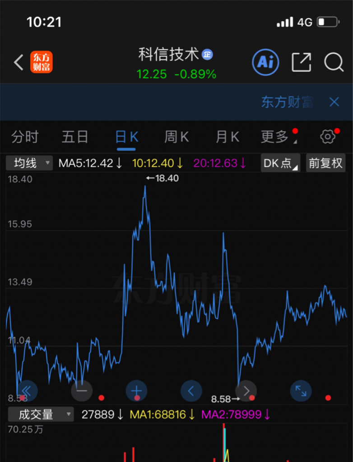Move chart left with the single left arrow
The width and height of the screenshot is (353, 462).
coord(191,391)
